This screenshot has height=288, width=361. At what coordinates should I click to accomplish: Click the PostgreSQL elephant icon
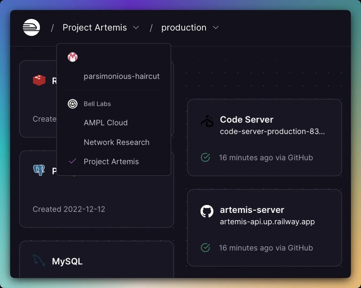(x=39, y=170)
